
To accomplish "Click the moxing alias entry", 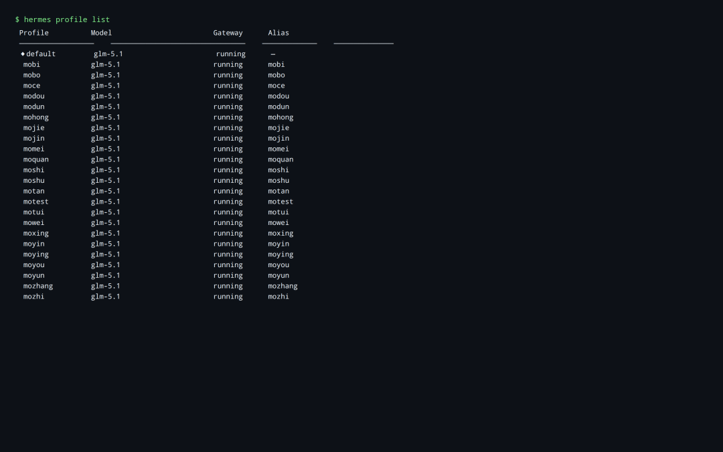I will click(x=280, y=232).
